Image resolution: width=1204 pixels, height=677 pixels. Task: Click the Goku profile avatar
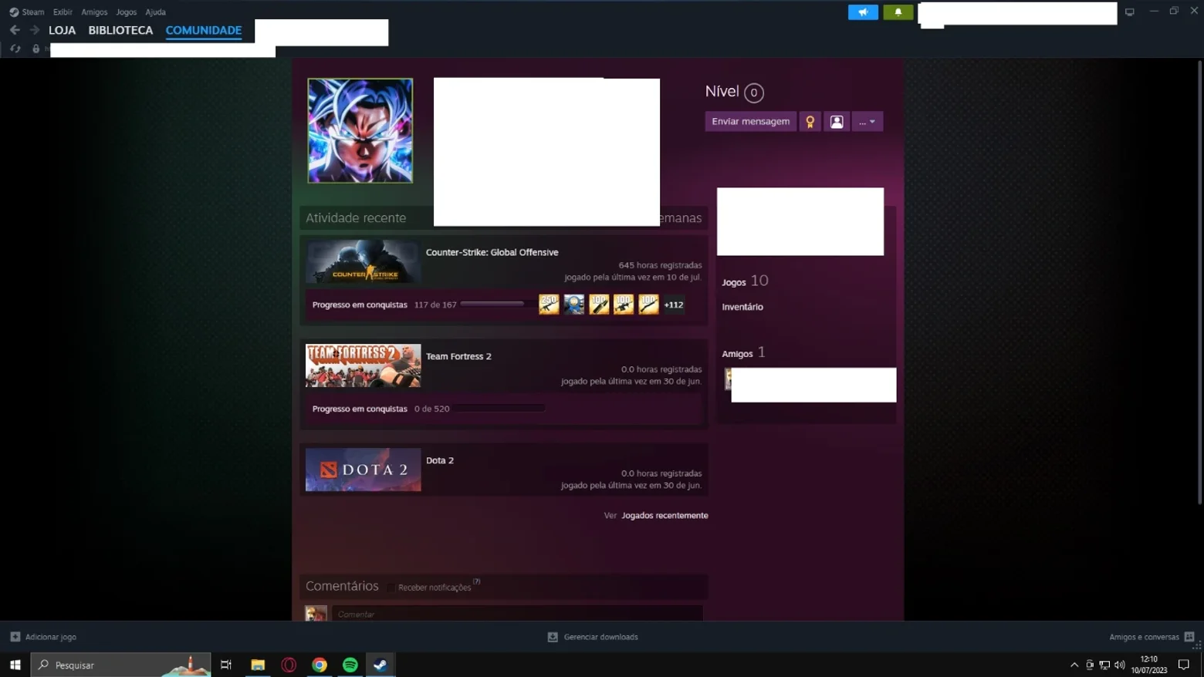click(360, 130)
